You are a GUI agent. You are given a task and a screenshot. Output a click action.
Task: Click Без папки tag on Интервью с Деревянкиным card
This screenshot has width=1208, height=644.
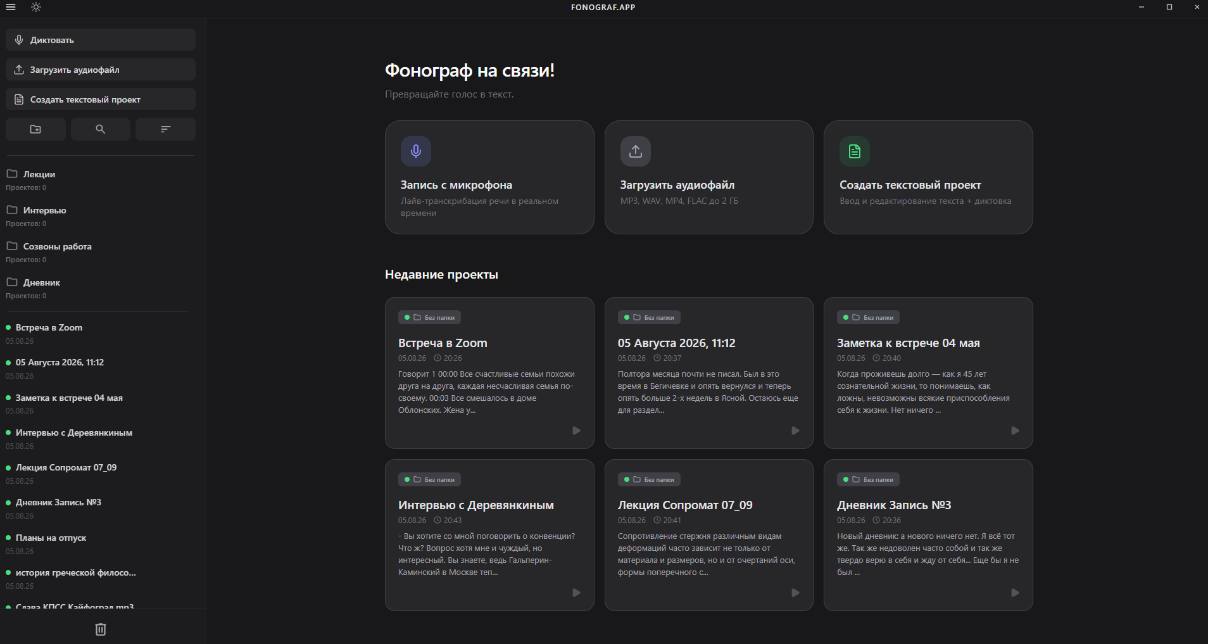[x=430, y=479]
